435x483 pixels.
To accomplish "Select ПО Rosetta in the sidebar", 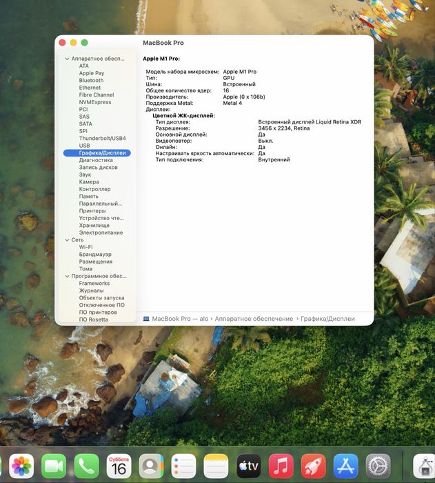I will (93, 319).
